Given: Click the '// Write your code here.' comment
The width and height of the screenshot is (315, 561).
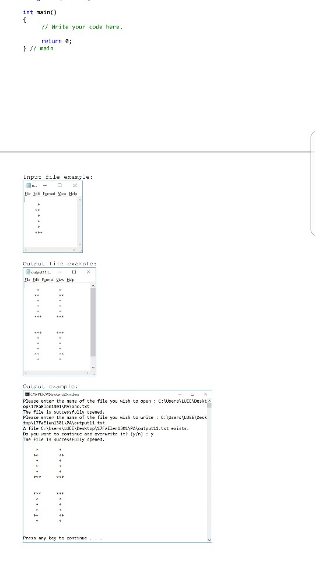Looking at the screenshot, I should (x=82, y=27).
